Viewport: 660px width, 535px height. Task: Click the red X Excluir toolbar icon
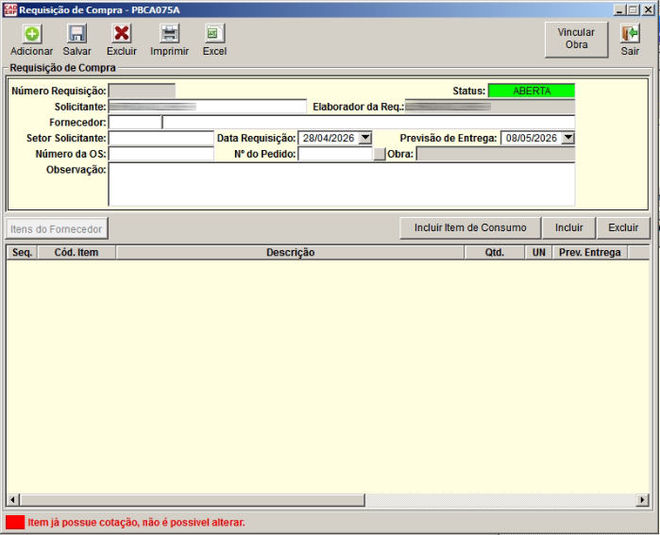pos(122,34)
